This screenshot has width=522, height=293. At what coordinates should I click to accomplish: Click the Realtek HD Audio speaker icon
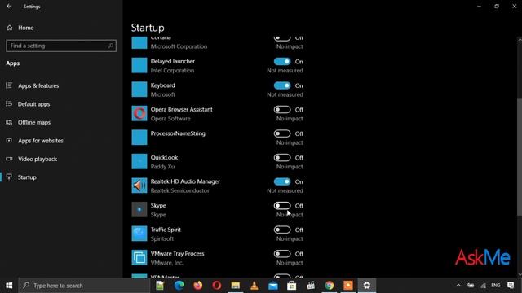point(139,186)
